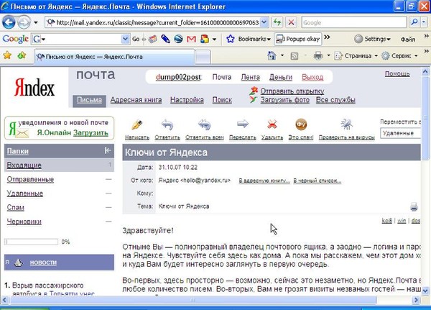Open the Favorites Center star icon

pyautogui.click(x=7, y=55)
